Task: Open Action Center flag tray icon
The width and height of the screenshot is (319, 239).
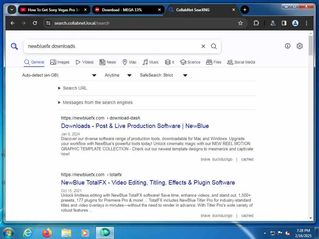Action: pyautogui.click(x=280, y=233)
